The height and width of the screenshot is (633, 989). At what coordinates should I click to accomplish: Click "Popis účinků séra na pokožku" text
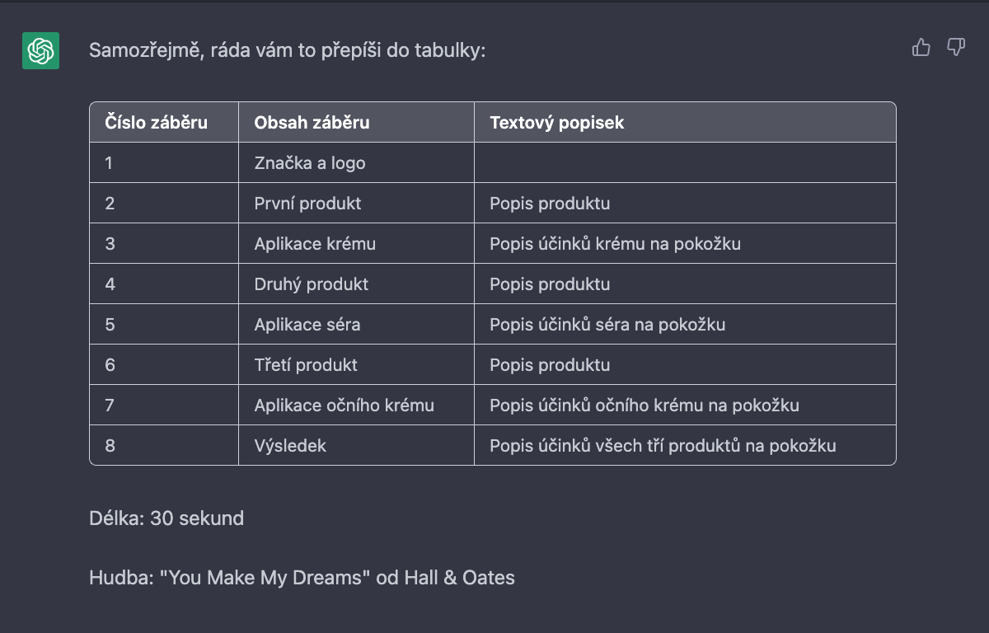point(607,325)
